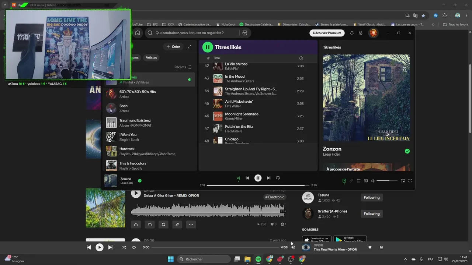
Task: Open Spotify notifications bell
Action: (352, 33)
